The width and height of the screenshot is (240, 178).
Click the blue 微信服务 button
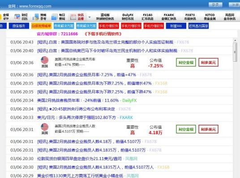19,26
